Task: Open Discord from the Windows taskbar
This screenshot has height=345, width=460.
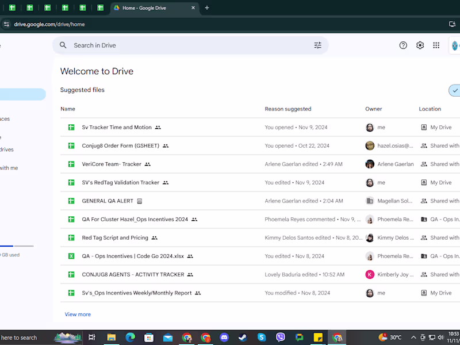Action: [x=224, y=338]
